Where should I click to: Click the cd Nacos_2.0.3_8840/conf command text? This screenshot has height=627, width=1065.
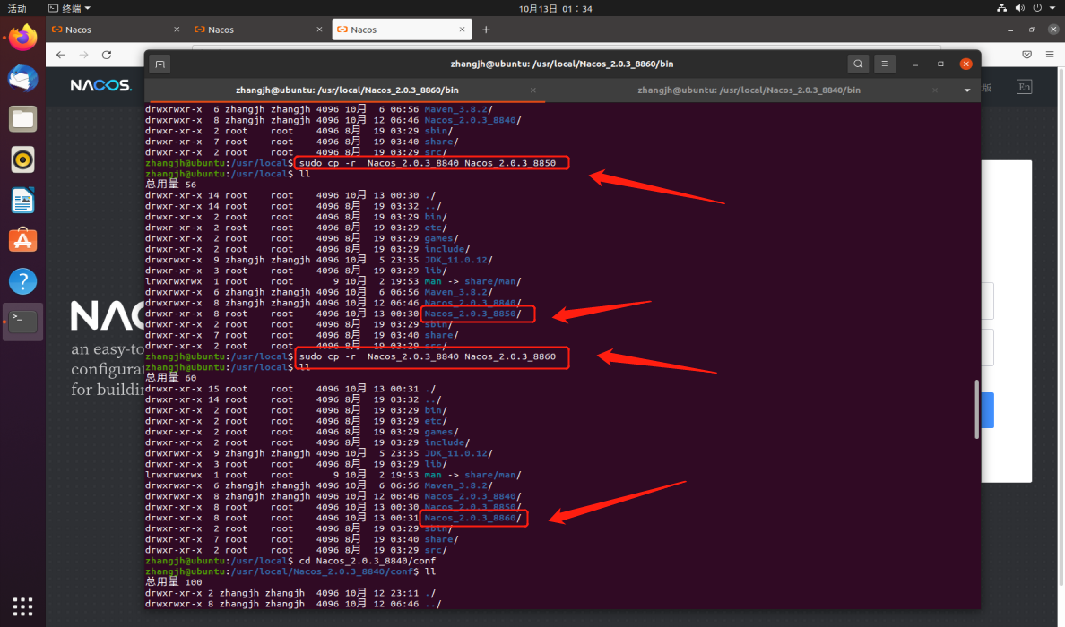coord(368,561)
